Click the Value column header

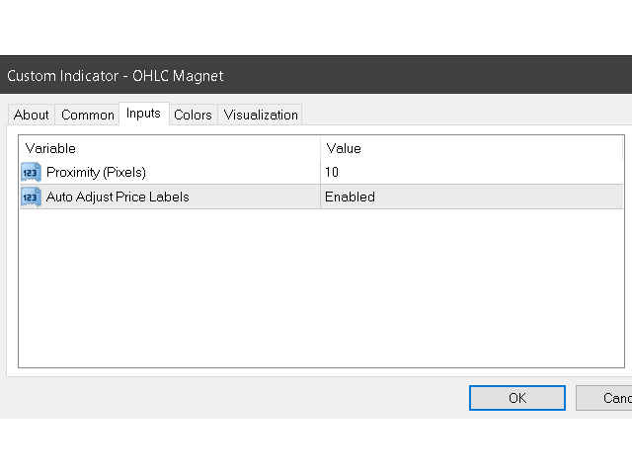(344, 148)
